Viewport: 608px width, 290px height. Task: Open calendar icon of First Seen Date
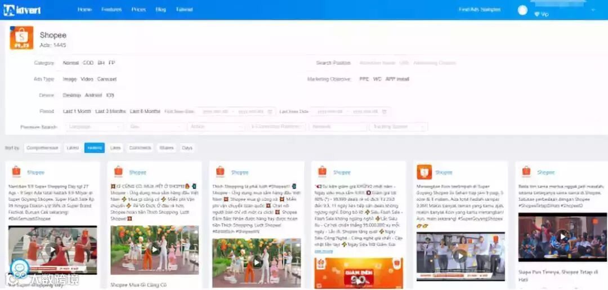(x=270, y=111)
